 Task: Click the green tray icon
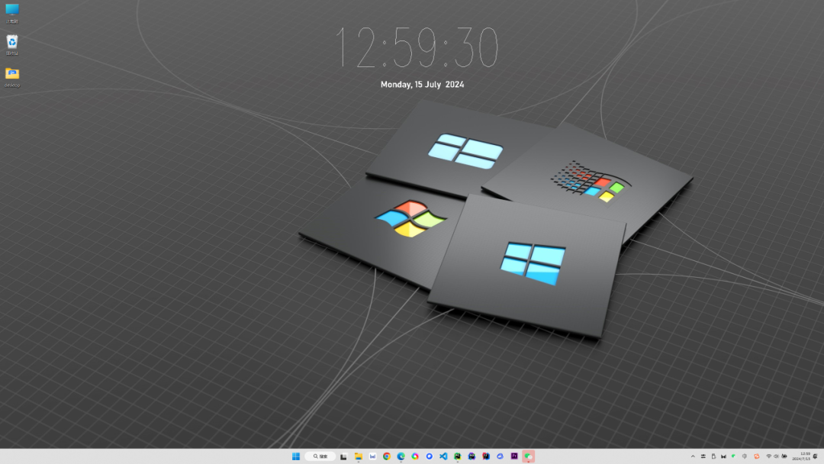(x=734, y=456)
